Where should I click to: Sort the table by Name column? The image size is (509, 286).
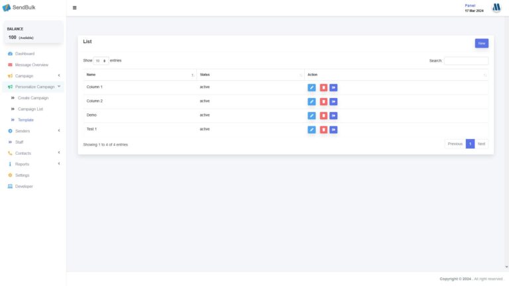(x=139, y=75)
